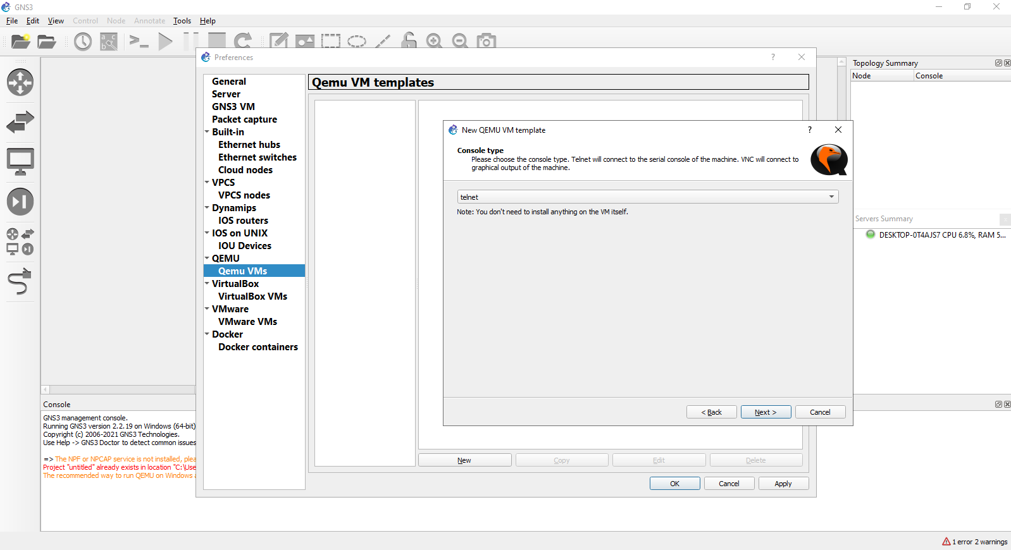This screenshot has height=550, width=1011.
Task: Select Server in the preferences tree
Action: (x=226, y=94)
